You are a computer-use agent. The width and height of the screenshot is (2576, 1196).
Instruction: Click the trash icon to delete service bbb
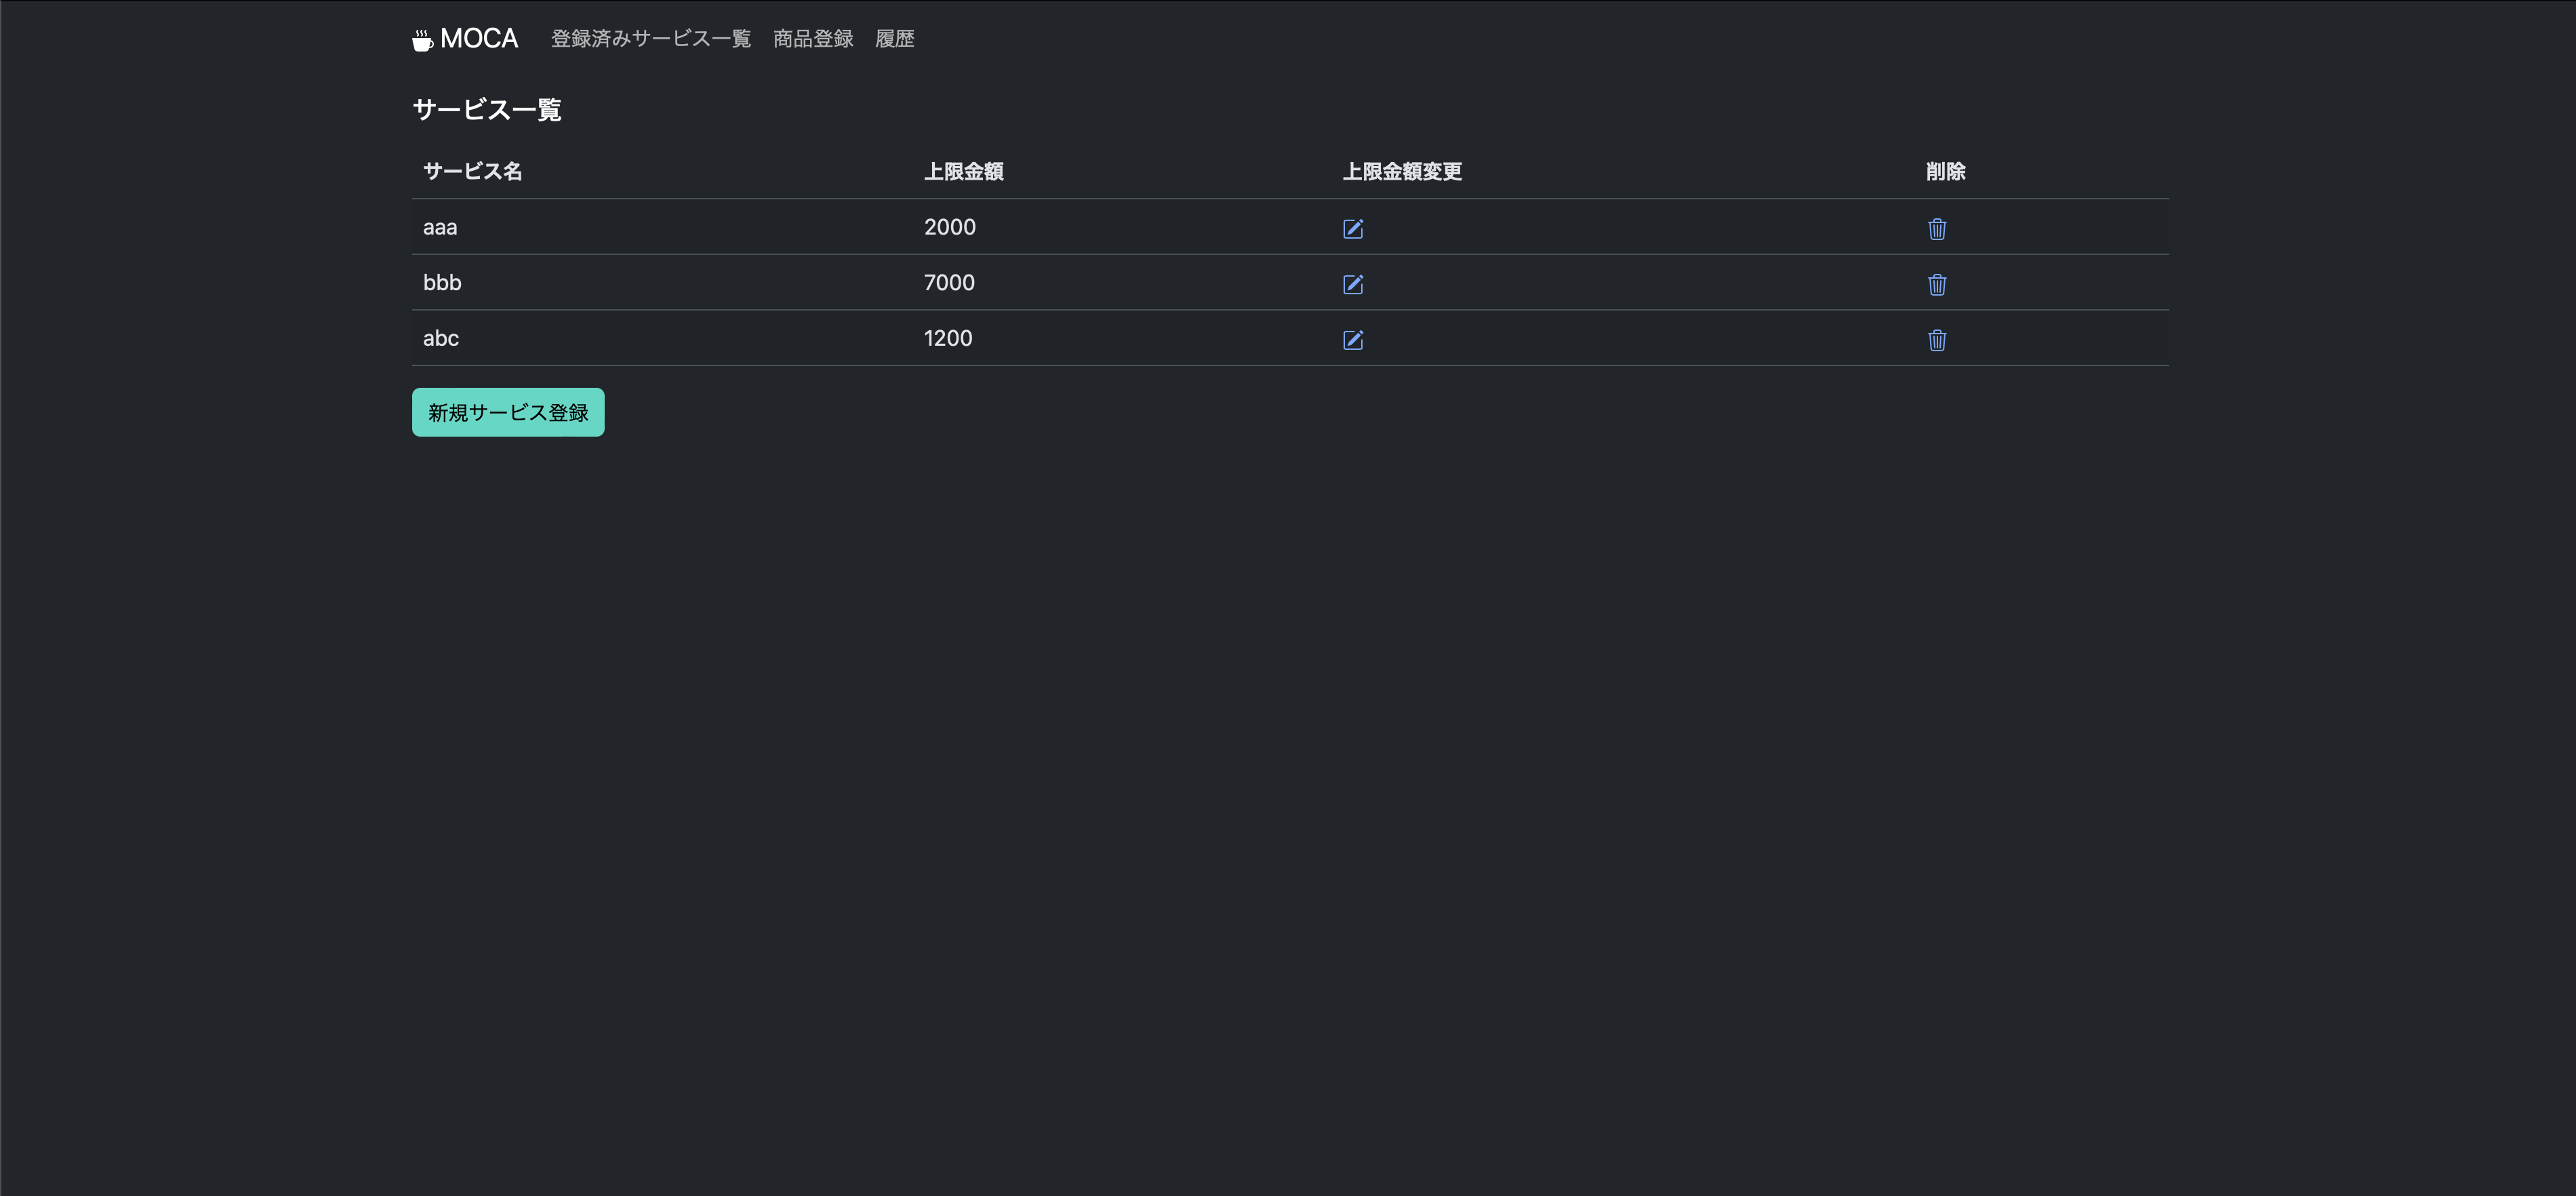(x=1937, y=284)
